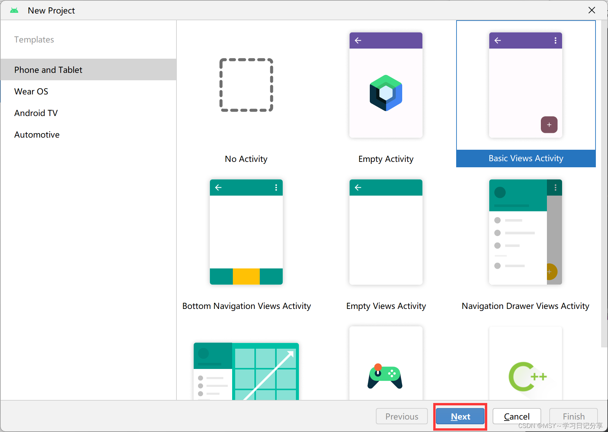Screen dimensions: 608x432
Task: Switch to the Automotive templates
Action: tap(88, 134)
